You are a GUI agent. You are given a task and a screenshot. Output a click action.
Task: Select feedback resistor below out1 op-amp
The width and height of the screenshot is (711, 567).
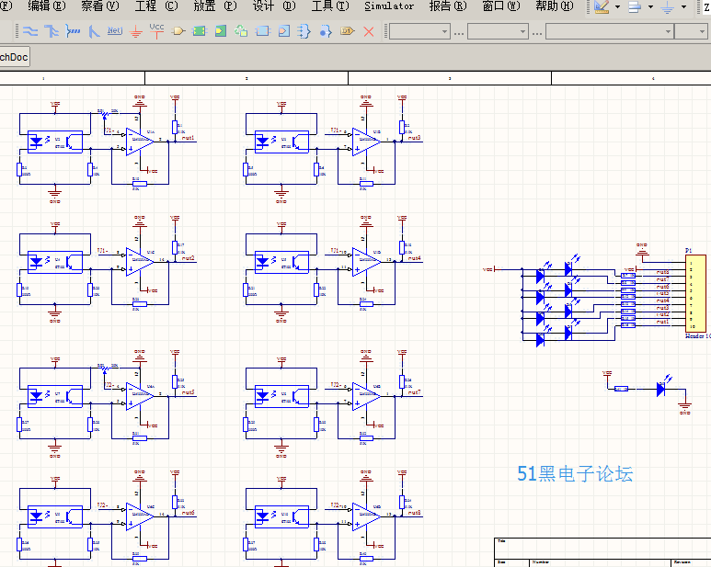tap(139, 184)
